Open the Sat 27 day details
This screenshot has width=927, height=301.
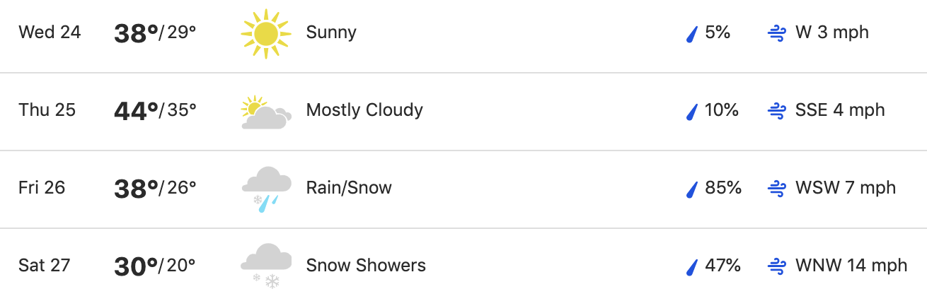463,265
